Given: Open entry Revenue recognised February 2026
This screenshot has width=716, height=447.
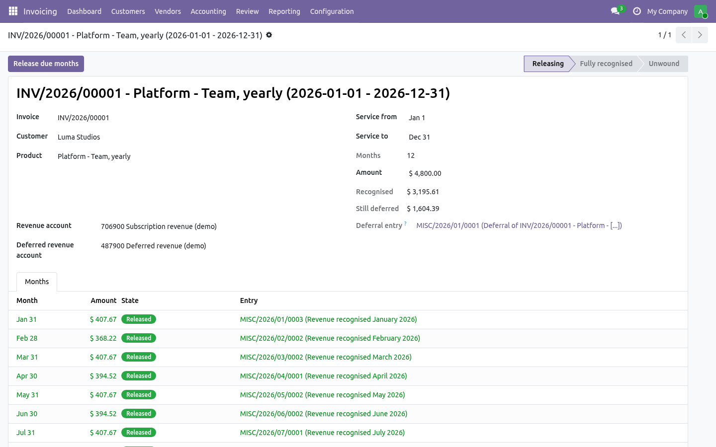Looking at the screenshot, I should [x=330, y=338].
